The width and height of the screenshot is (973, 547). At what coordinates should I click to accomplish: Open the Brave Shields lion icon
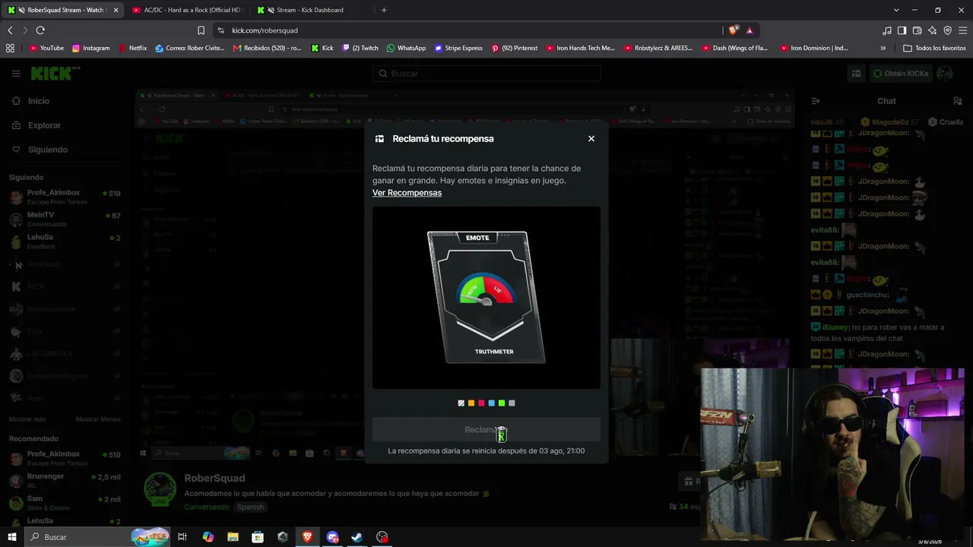click(x=733, y=30)
